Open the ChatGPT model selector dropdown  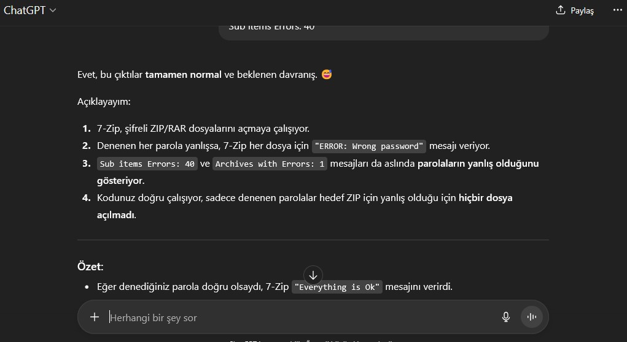[30, 10]
